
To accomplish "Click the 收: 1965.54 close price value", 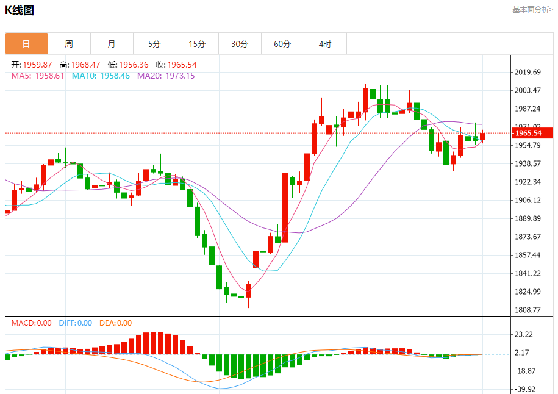I will click(176, 65).
